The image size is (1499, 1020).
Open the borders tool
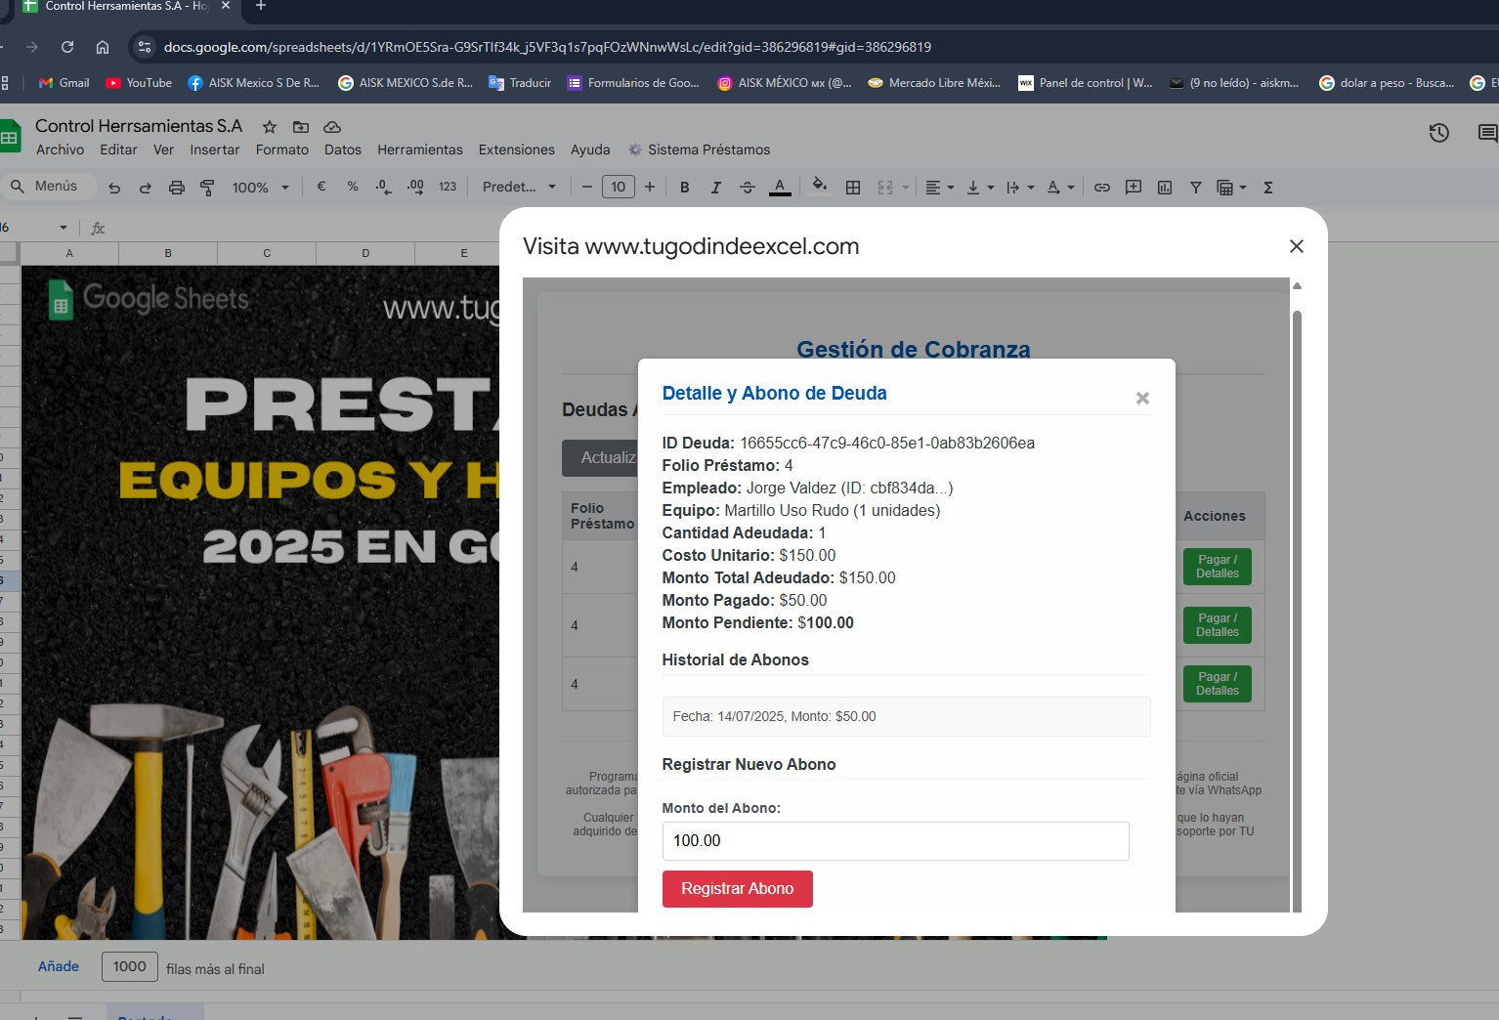point(853,188)
